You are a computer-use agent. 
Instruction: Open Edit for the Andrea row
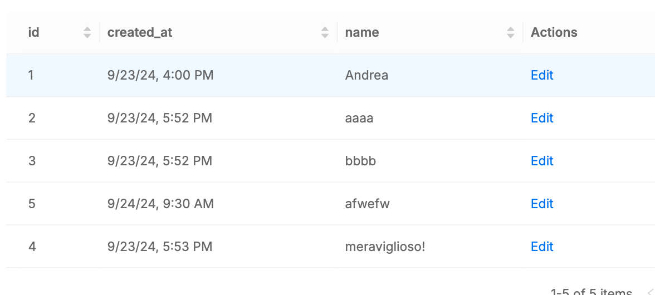click(541, 75)
